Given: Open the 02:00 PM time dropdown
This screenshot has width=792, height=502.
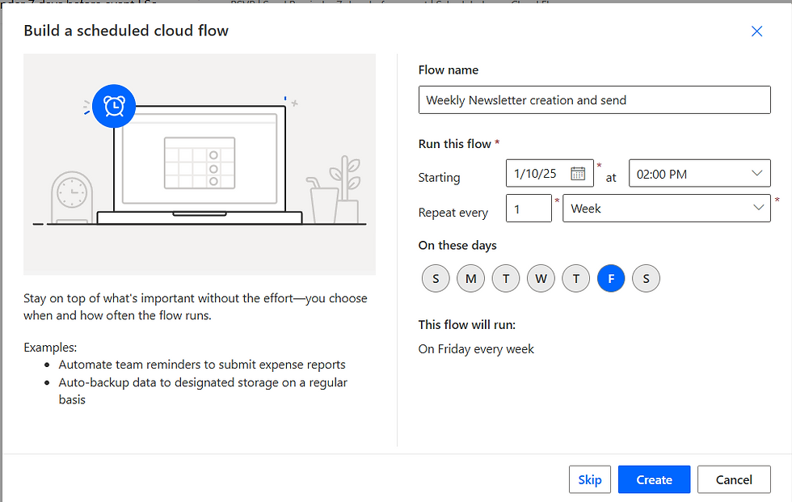Looking at the screenshot, I should [x=700, y=173].
